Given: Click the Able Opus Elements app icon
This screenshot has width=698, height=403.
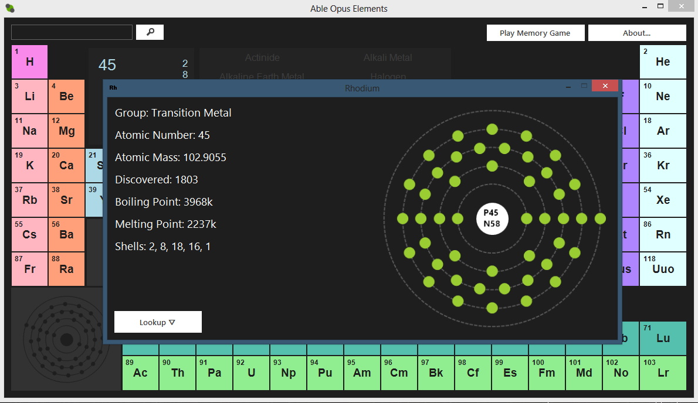Looking at the screenshot, I should (x=10, y=8).
